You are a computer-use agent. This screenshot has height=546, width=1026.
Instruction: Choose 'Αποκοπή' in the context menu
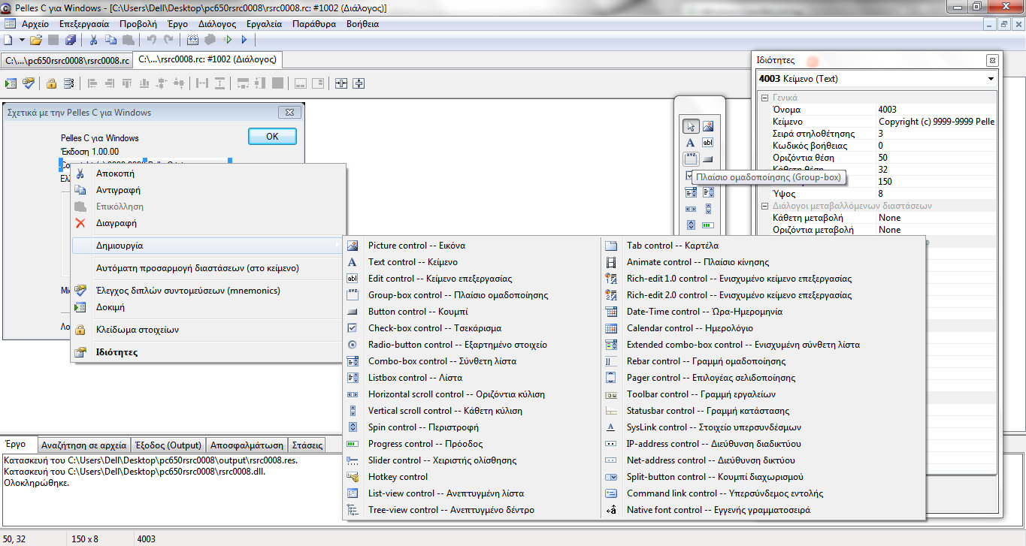click(x=208, y=173)
